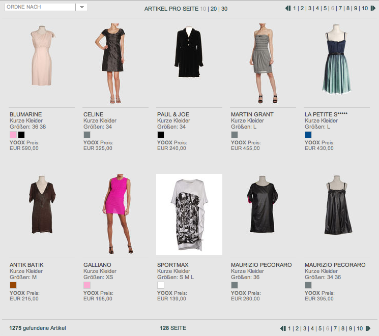Pick the grey swatch under Martin Grant

click(235, 135)
